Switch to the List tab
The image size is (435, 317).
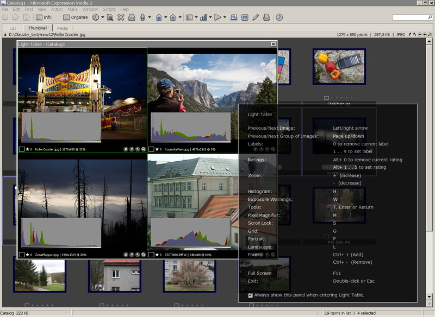13,28
